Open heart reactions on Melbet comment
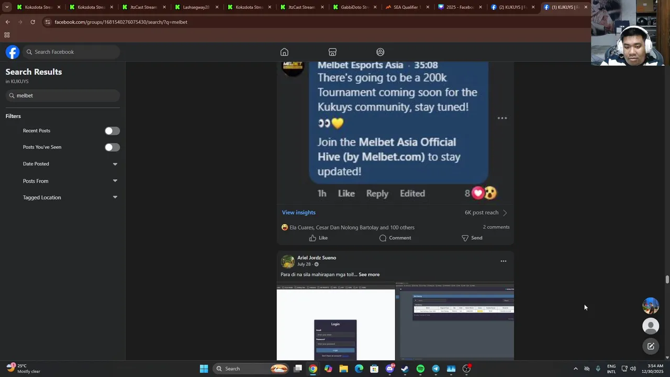 (478, 193)
